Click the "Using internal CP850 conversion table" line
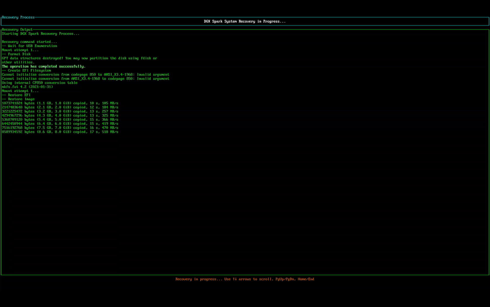 40,82
